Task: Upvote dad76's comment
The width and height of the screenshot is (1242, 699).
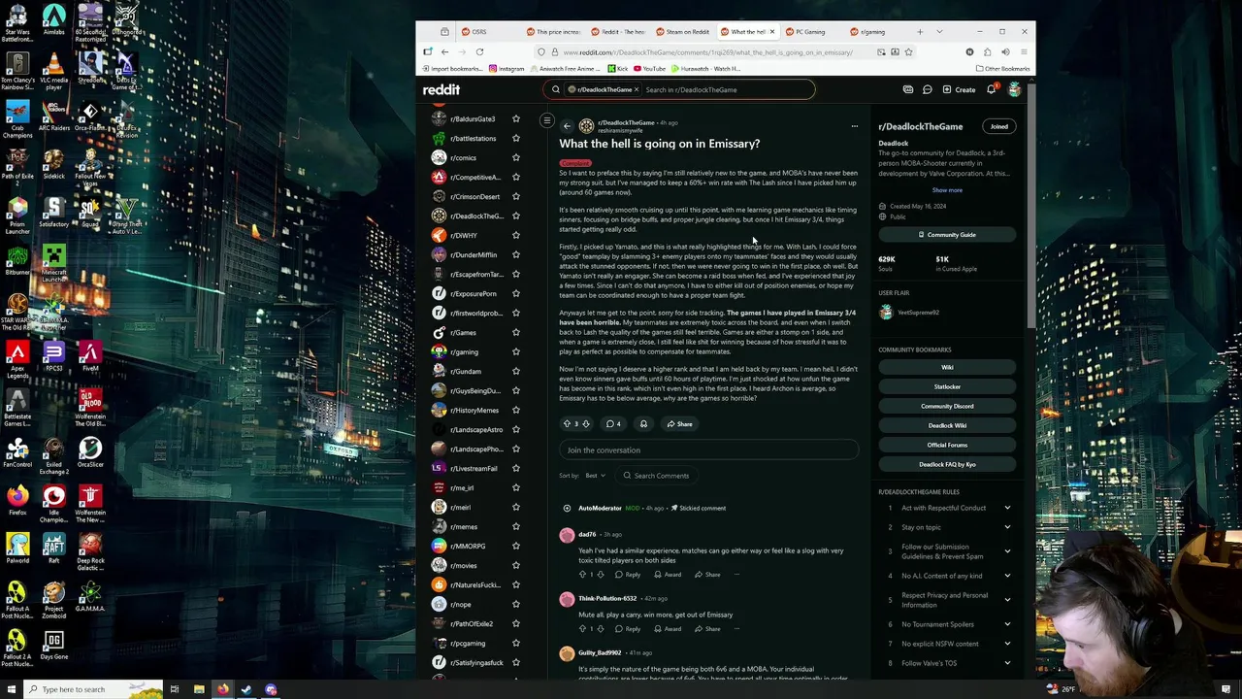Action: tap(583, 575)
